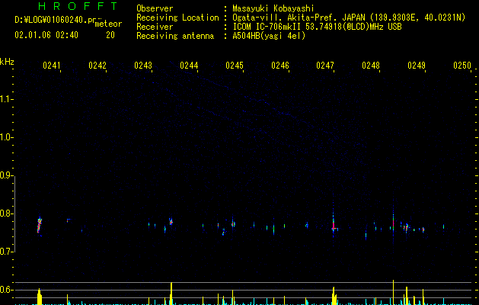Click the HROFFT title text
Viewport: 479px width, 305px height.
click(x=78, y=6)
